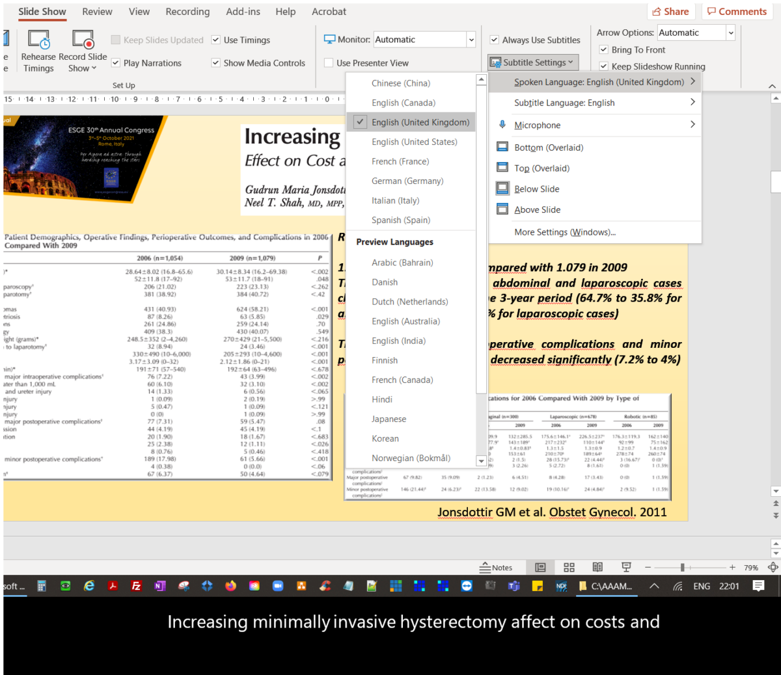Open the Recording tab

tap(187, 12)
